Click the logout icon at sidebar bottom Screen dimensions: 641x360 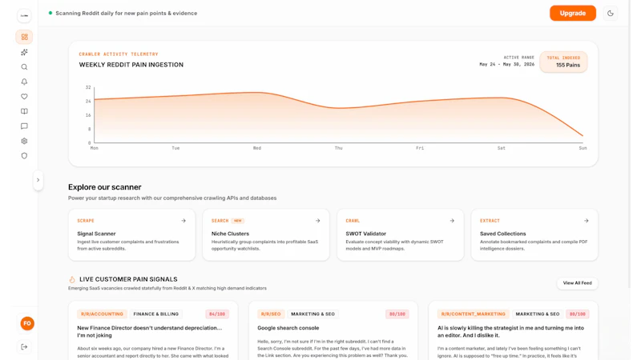pos(24,346)
